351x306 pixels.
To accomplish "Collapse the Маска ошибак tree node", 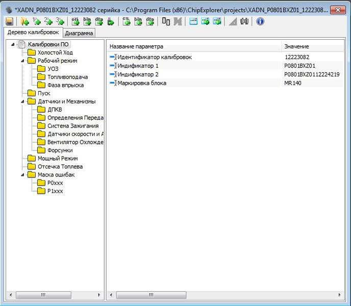I will [x=23, y=175].
